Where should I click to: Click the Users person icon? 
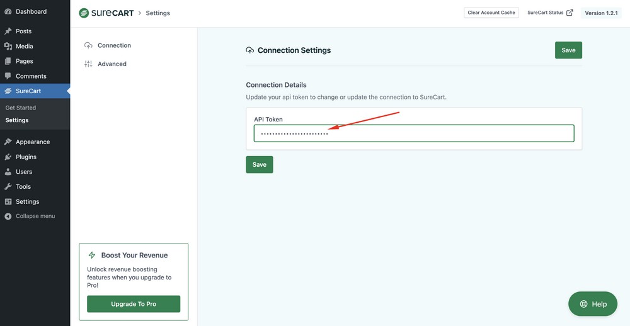pyautogui.click(x=8, y=172)
